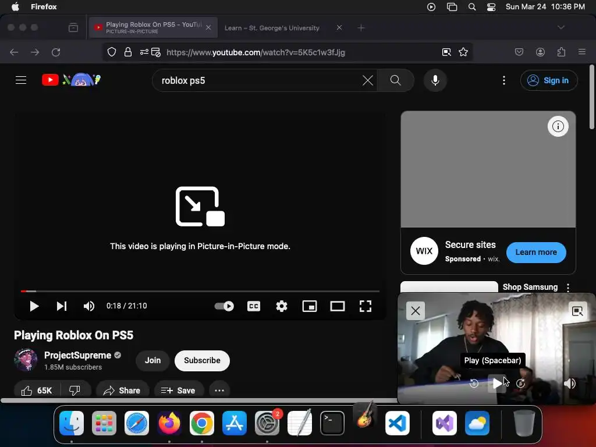
Task: Open Firefox extensions puzzle icon
Action: click(x=562, y=52)
